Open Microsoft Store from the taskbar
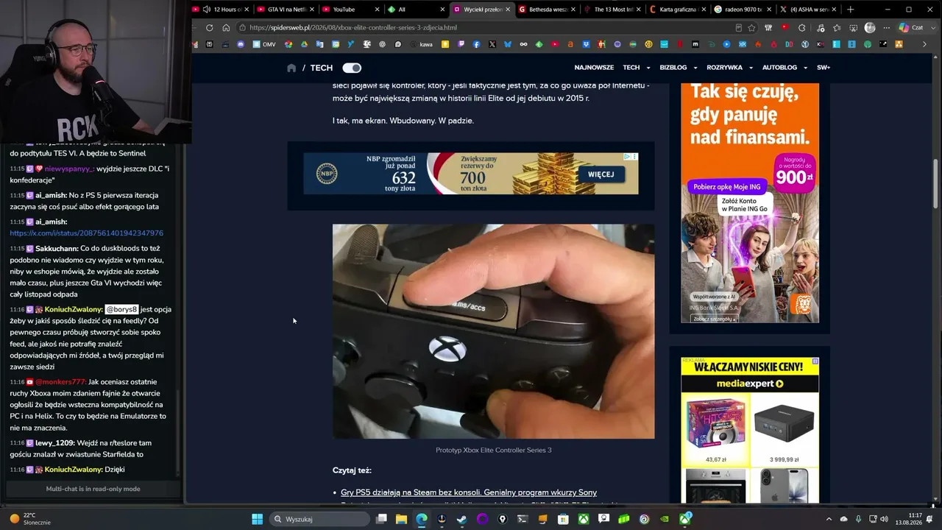Image resolution: width=942 pixels, height=530 pixels. (x=563, y=519)
